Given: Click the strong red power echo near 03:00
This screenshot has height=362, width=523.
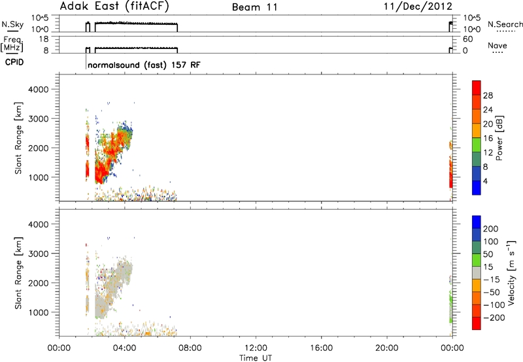Looking at the screenshot, I should point(101,172).
